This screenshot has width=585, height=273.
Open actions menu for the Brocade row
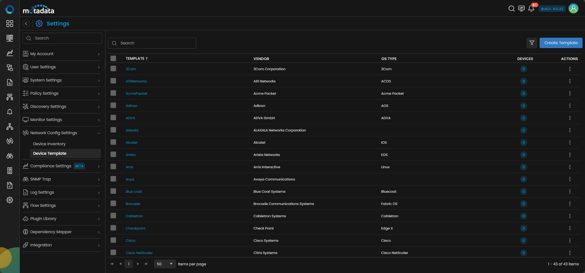pyautogui.click(x=570, y=204)
